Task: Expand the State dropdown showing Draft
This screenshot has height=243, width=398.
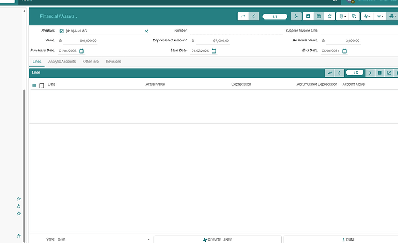Action: point(148,239)
